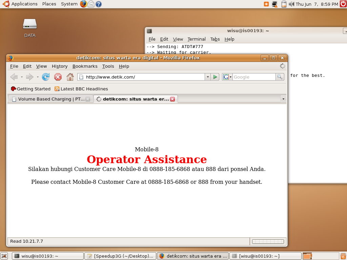Open the Help launcher in top panel

click(99, 4)
